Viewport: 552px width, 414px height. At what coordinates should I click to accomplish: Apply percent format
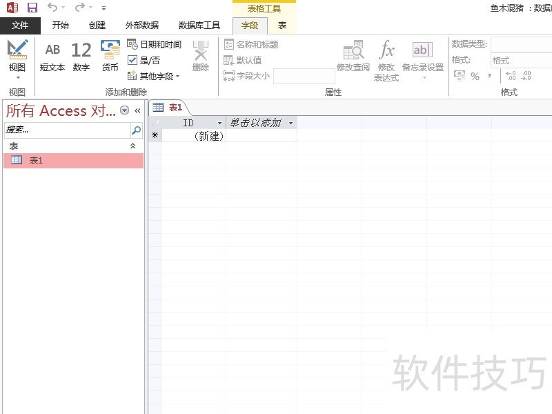475,76
